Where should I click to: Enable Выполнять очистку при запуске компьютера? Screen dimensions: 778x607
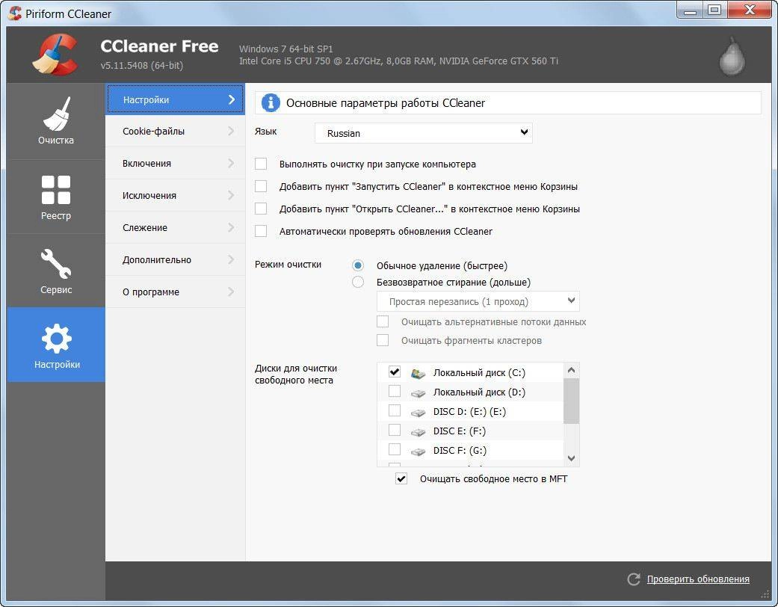point(261,164)
